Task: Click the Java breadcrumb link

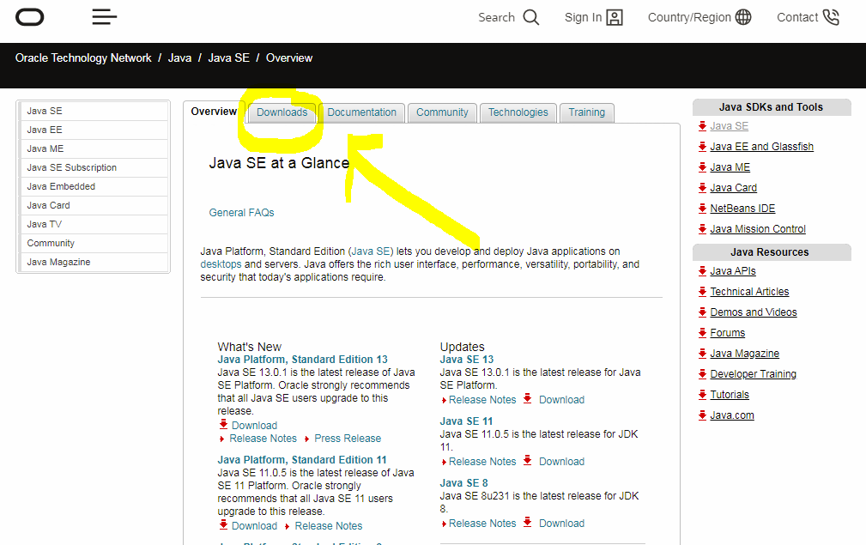Action: pyautogui.click(x=179, y=58)
